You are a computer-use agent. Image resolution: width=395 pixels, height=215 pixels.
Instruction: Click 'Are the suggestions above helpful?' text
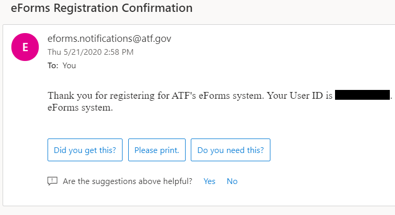click(128, 181)
